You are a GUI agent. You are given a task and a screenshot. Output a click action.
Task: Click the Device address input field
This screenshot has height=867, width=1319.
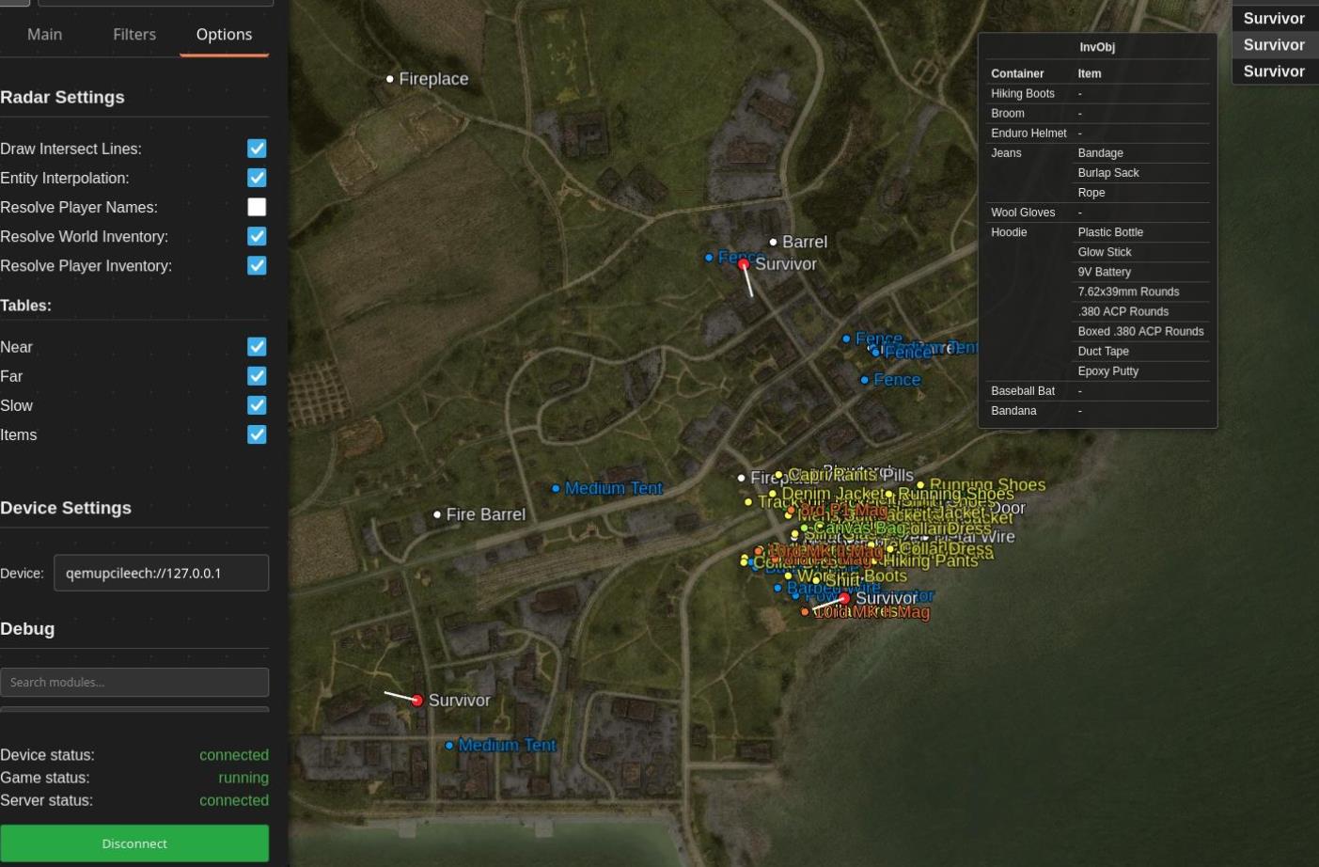point(161,573)
